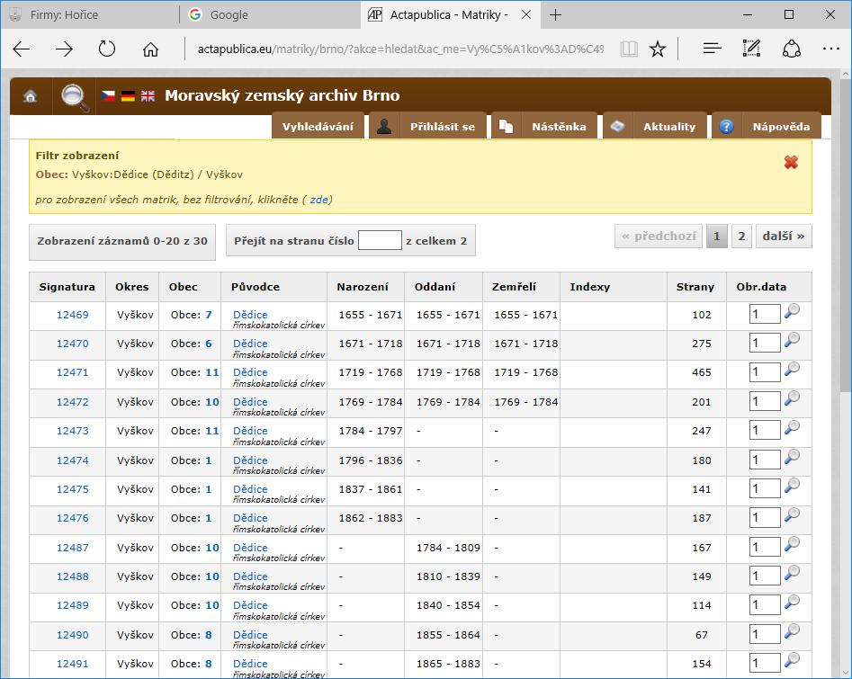Open signature 12487 link

pos(72,548)
